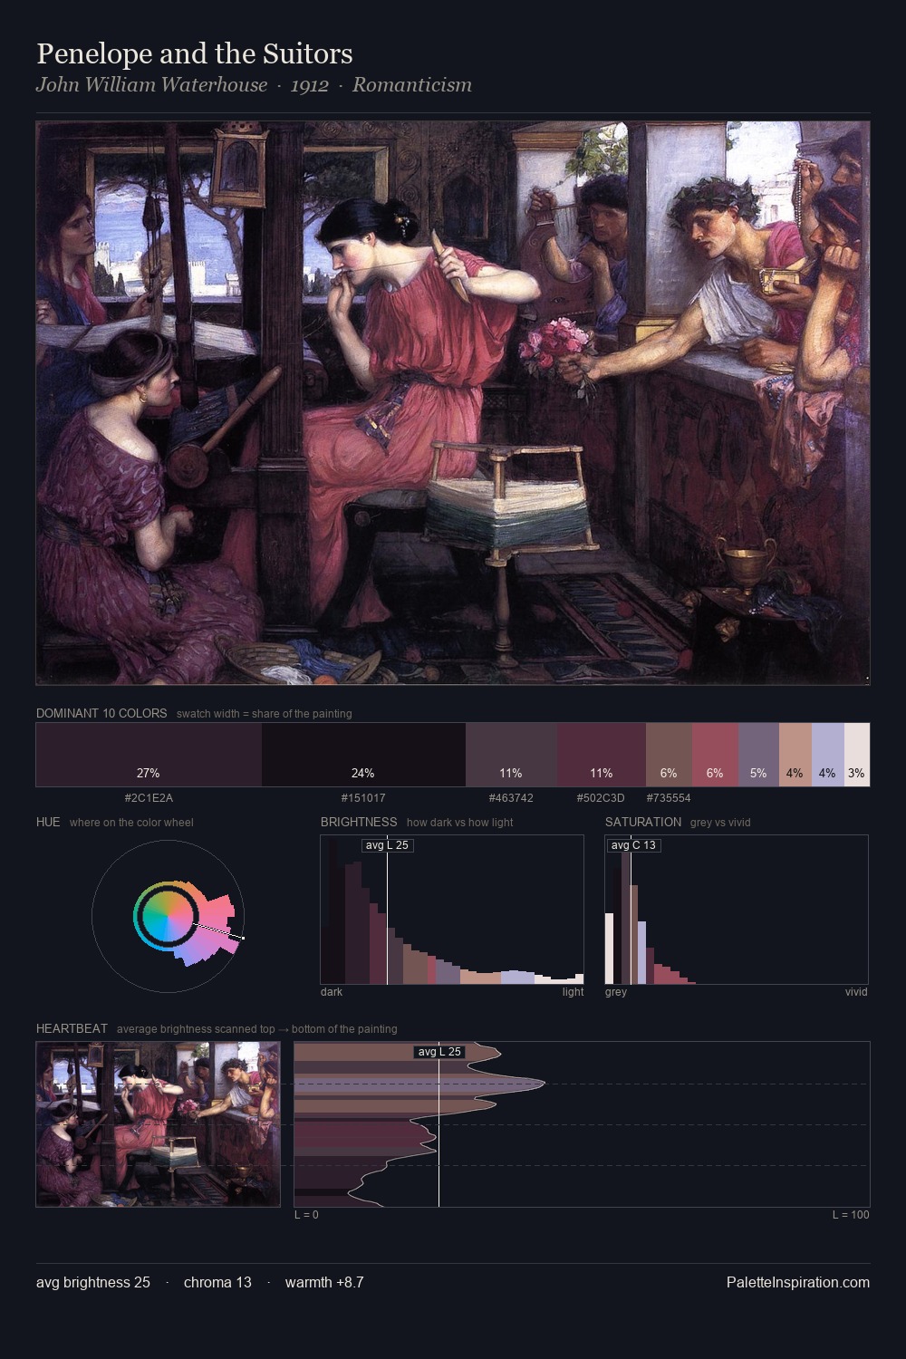Click the Romanticism style label
Image resolution: width=906 pixels, height=1359 pixels.
coord(412,85)
